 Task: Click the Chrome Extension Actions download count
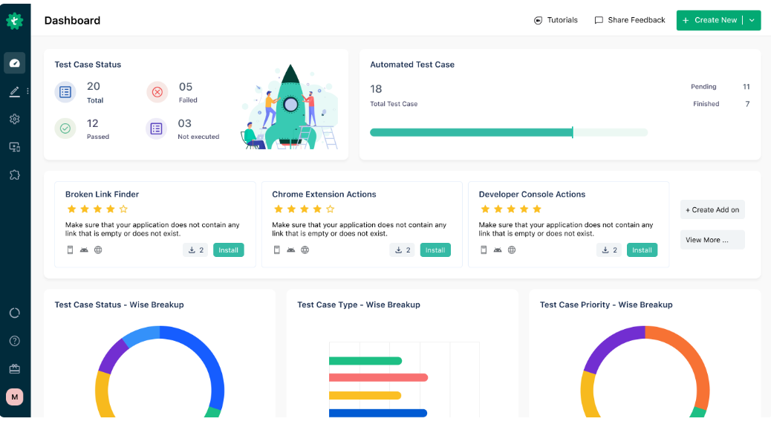tap(403, 250)
